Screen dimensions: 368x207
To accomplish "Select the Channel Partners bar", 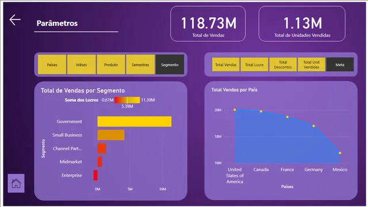I will [x=102, y=148].
